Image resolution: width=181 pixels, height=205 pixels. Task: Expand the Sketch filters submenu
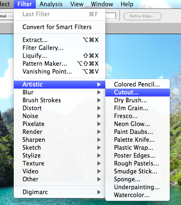pyautogui.click(x=60, y=148)
